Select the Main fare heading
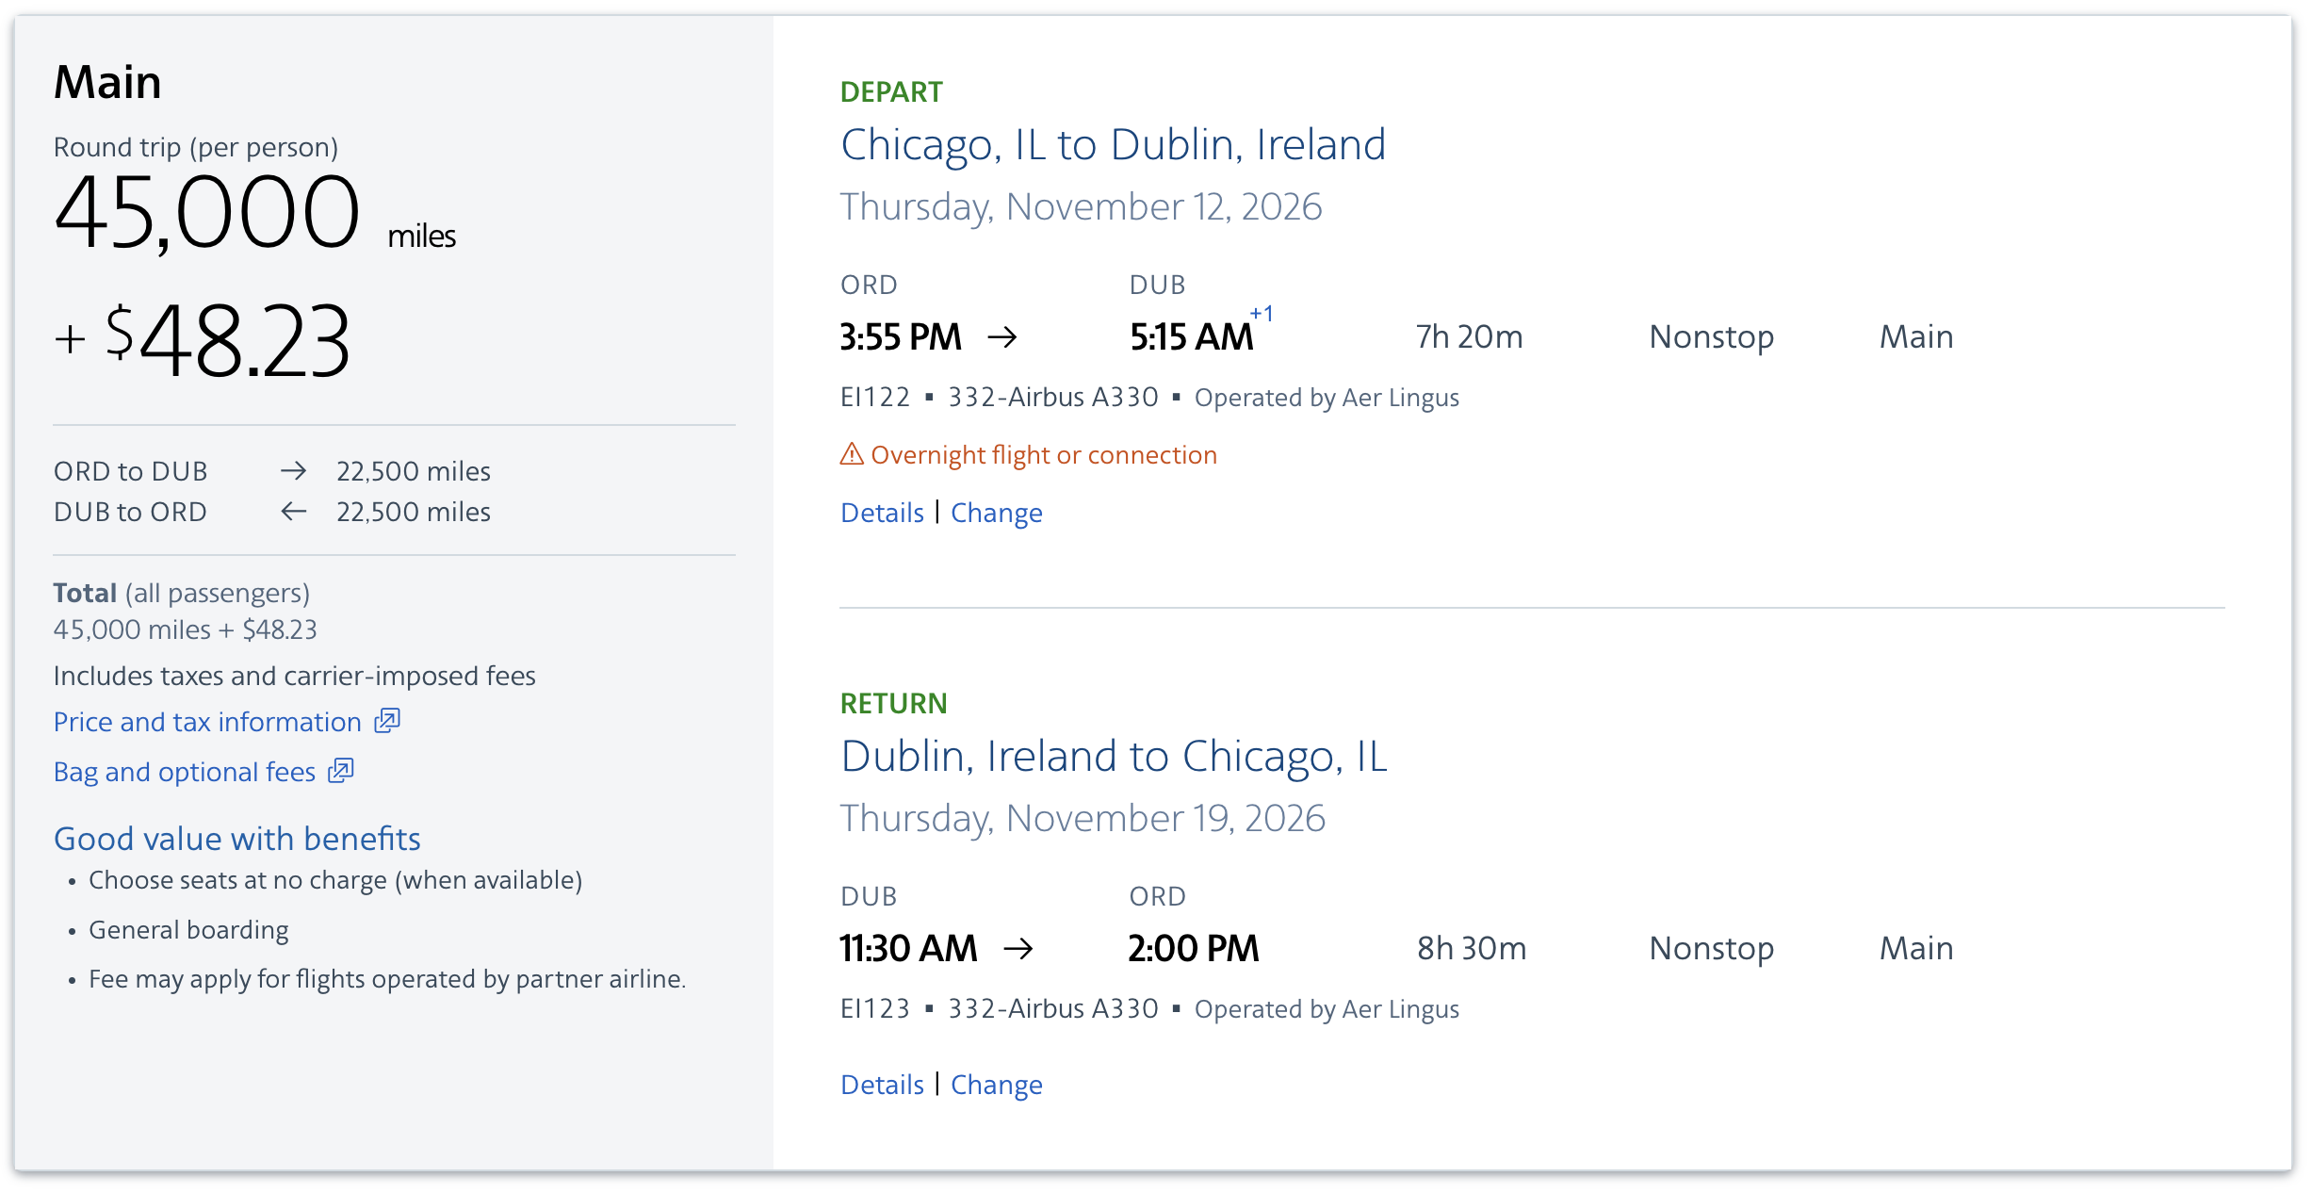The height and width of the screenshot is (1193, 2312). click(x=106, y=81)
